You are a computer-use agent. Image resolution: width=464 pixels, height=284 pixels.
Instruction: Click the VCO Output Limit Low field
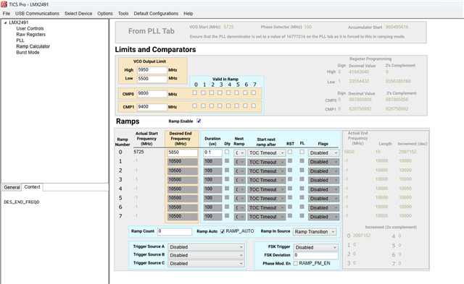pos(152,79)
